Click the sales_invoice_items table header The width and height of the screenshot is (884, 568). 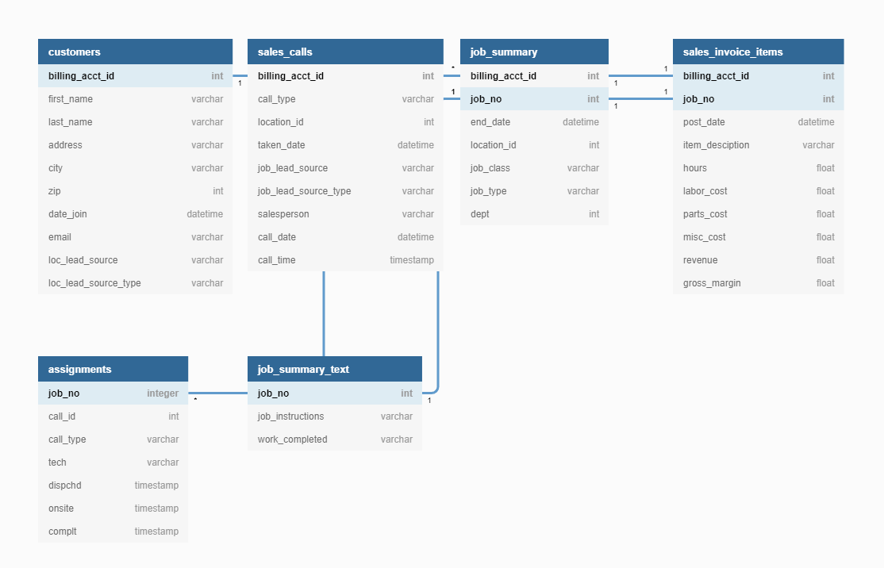tap(758, 52)
